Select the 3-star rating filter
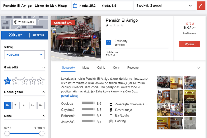The width and height of the screenshot is (207, 138). click(x=24, y=81)
